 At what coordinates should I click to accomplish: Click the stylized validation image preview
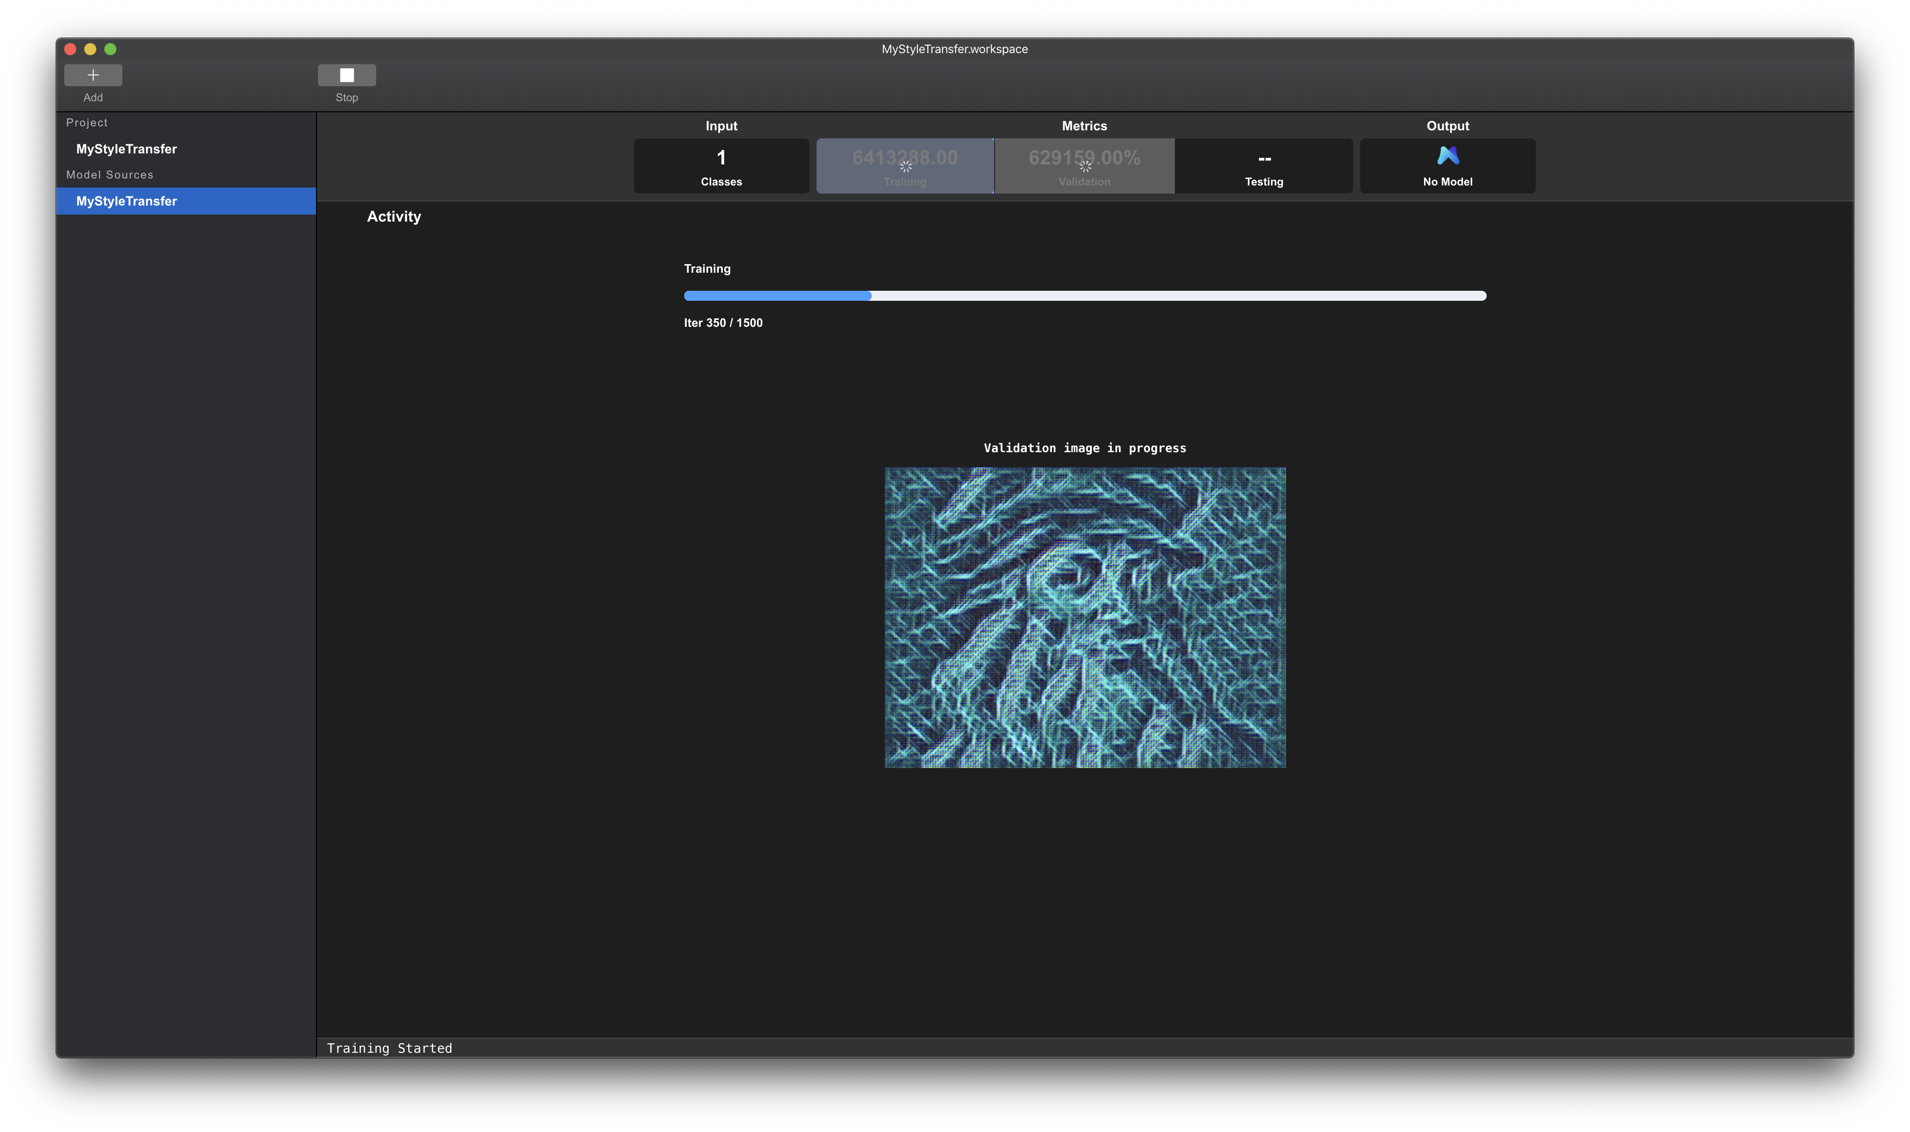(x=1084, y=617)
